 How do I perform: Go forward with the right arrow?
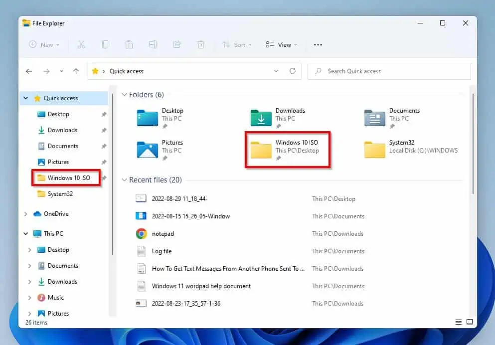[x=46, y=71]
